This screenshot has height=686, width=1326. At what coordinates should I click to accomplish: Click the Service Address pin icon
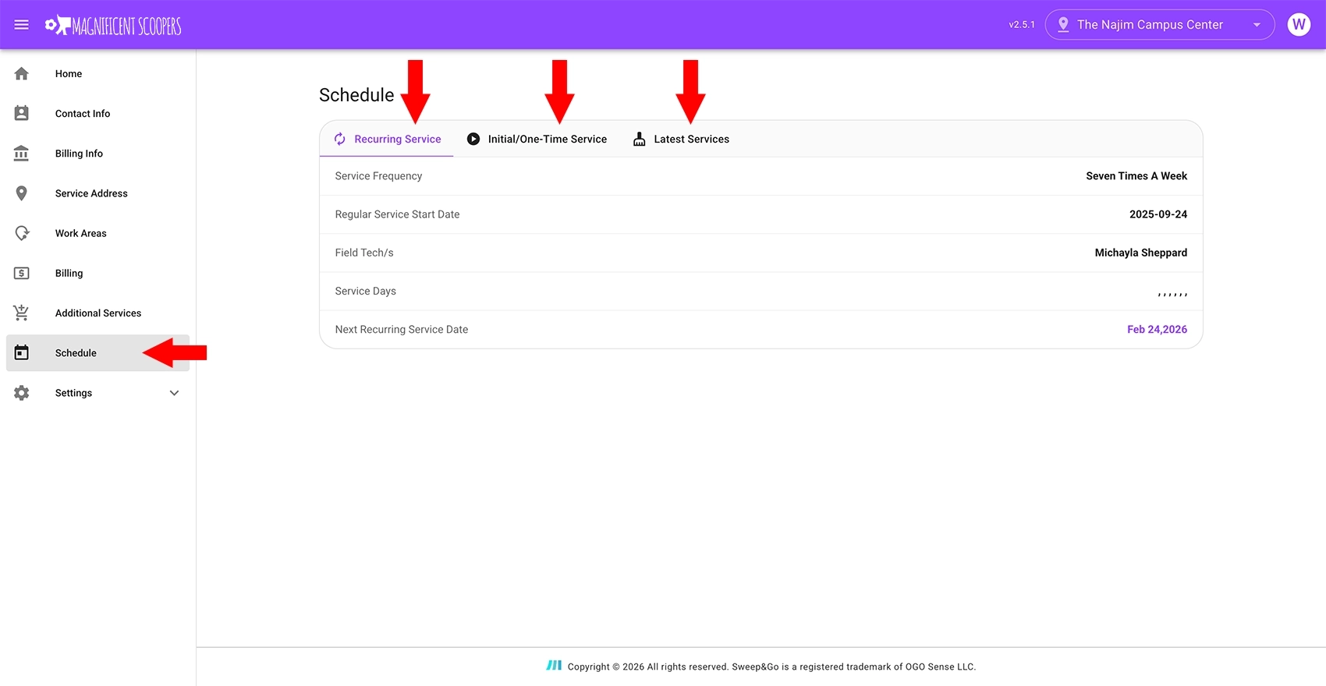pos(22,193)
